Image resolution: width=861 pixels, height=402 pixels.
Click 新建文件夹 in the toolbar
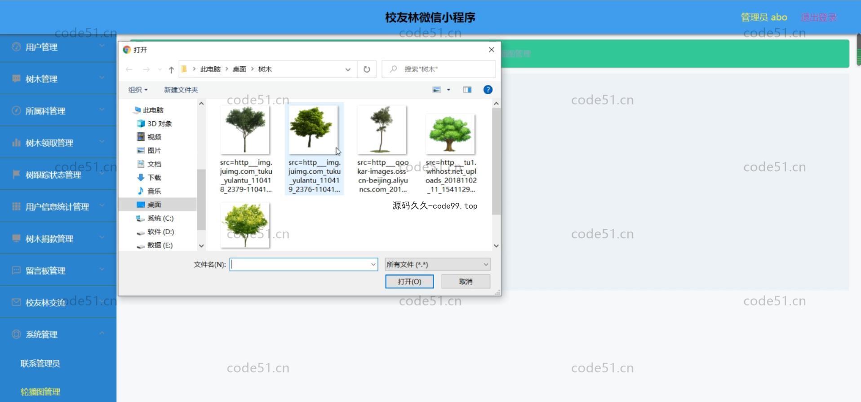coord(181,90)
